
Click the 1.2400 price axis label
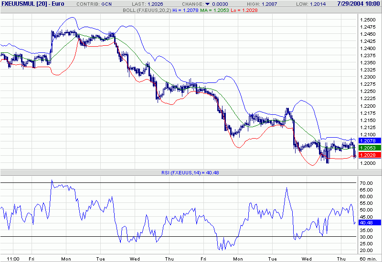pos(368,49)
